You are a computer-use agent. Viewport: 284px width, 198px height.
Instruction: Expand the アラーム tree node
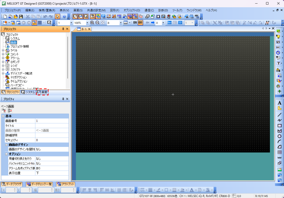pyautogui.click(x=3, y=58)
